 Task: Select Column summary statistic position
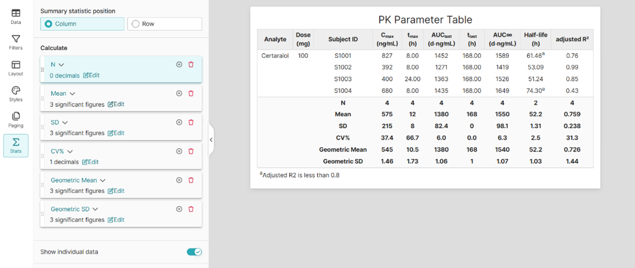click(82, 24)
